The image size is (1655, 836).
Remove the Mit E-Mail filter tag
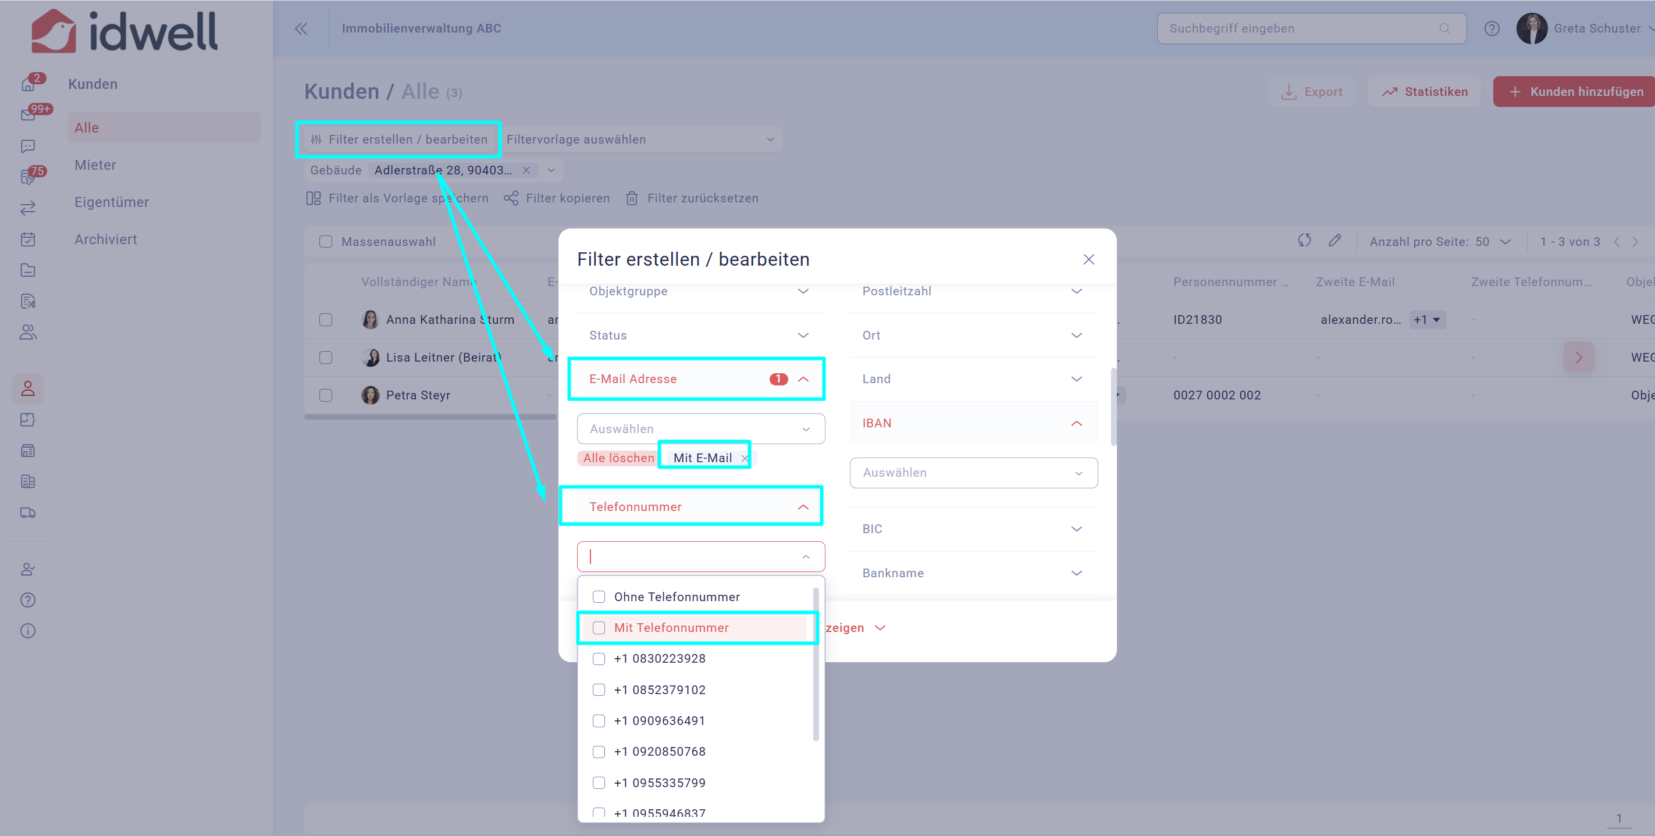(x=744, y=459)
